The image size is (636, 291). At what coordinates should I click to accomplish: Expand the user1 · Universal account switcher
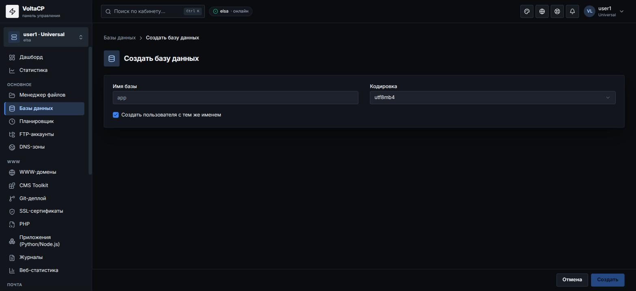(46, 37)
